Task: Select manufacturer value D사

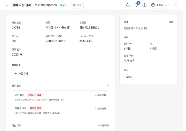Action: [x=14, y=41]
